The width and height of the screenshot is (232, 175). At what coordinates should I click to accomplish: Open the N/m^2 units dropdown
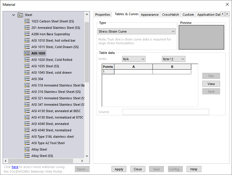click(173, 59)
